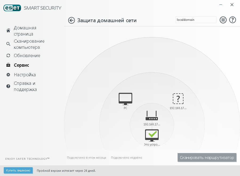Image resolution: width=240 pixels, height=176 pixels.
Task: Close the ESET Smart Security window
Action: point(232,5)
